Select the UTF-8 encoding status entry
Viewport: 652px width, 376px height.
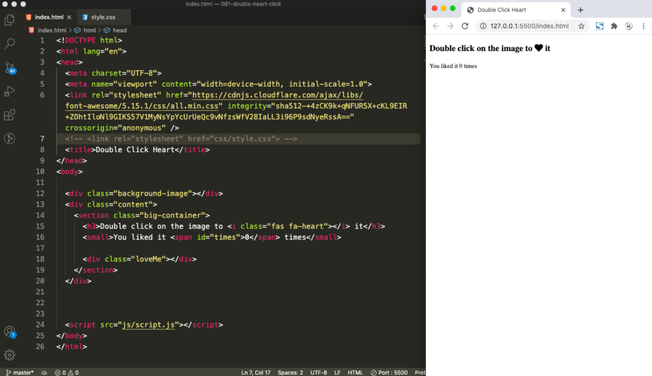pyautogui.click(x=318, y=373)
